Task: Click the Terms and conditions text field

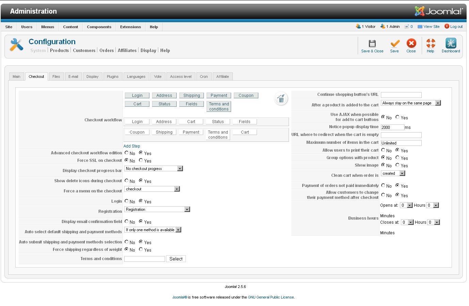Action: tap(145, 259)
